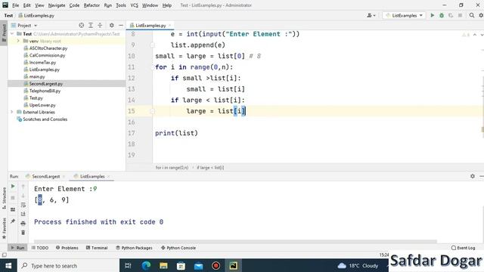
Task: Open Project panel options gear
Action: 111,25
